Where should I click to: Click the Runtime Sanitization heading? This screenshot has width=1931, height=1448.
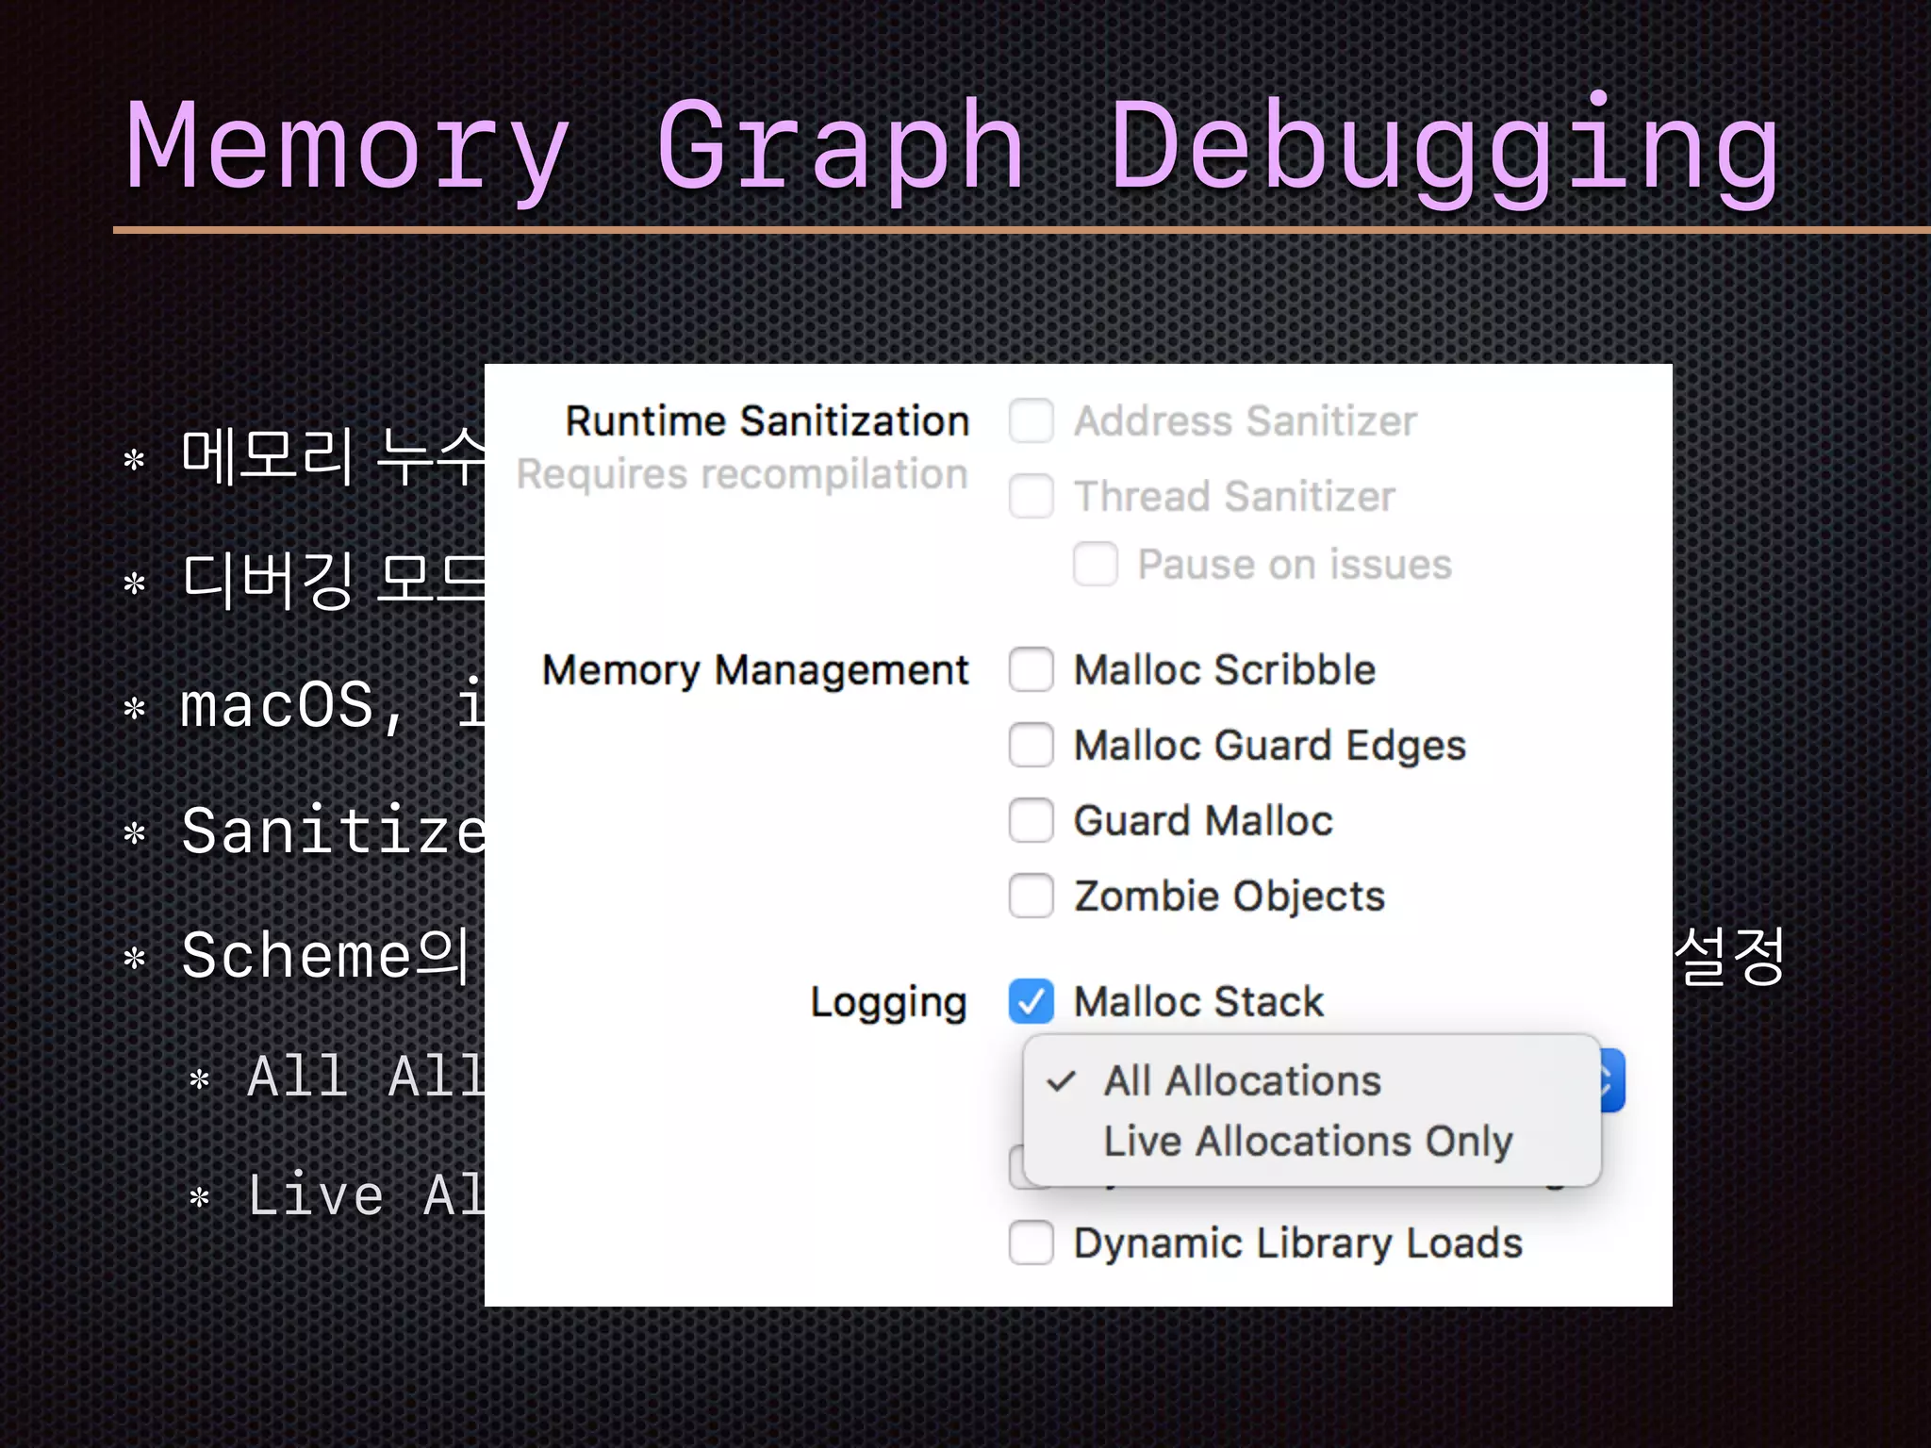point(767,420)
